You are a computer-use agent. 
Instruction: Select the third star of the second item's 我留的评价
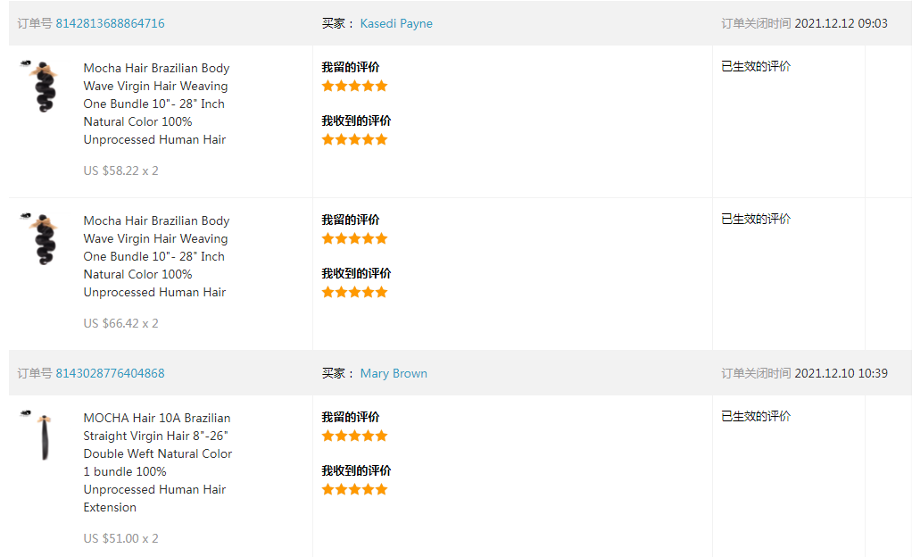[355, 237]
